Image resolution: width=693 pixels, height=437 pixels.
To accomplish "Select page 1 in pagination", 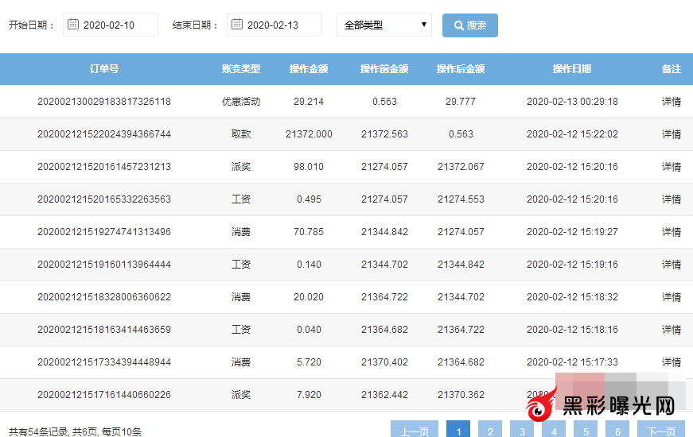I will (x=458, y=431).
